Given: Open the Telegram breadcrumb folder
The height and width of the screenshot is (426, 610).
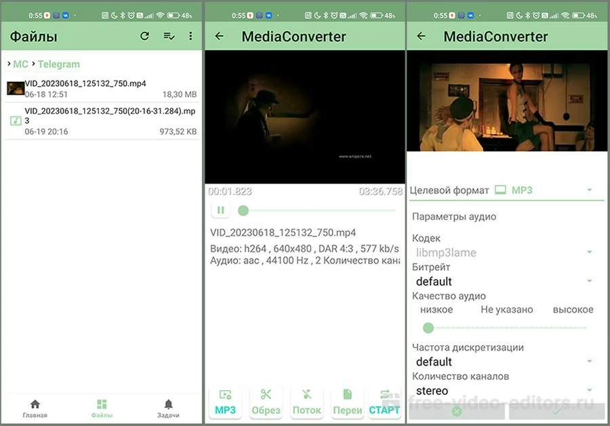Looking at the screenshot, I should (x=59, y=64).
